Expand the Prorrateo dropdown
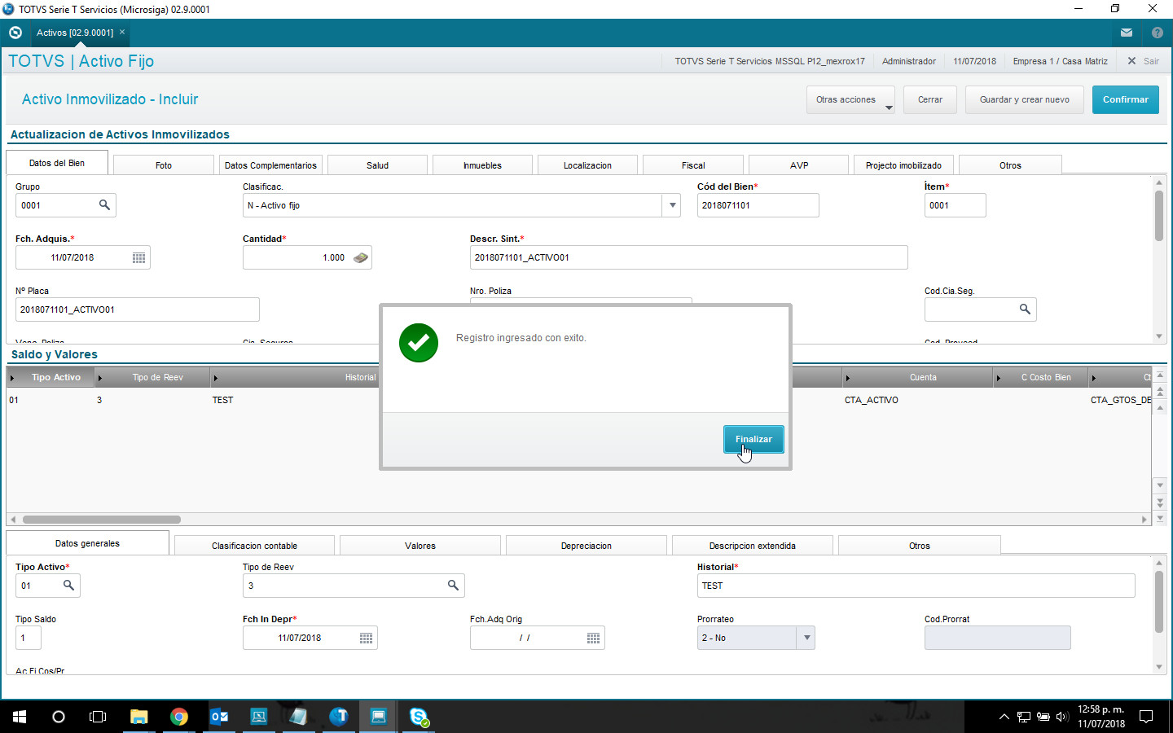Viewport: 1173px width, 733px height. click(806, 638)
